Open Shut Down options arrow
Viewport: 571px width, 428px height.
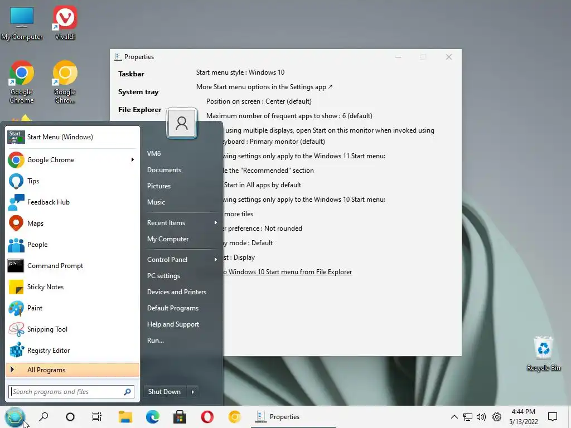[192, 392]
